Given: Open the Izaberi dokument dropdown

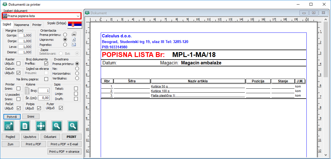Looking at the screenshot, I should pos(41,16).
